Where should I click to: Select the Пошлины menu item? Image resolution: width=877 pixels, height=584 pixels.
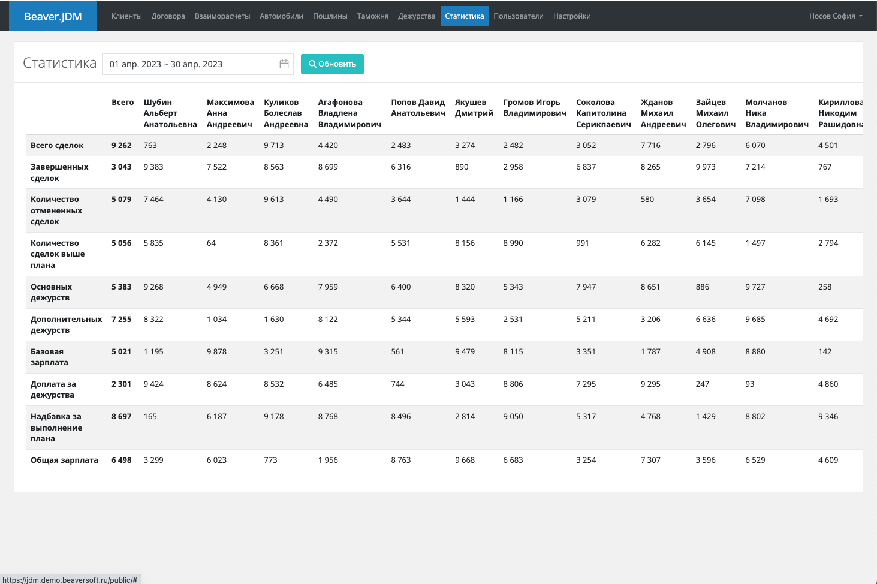pyautogui.click(x=330, y=16)
